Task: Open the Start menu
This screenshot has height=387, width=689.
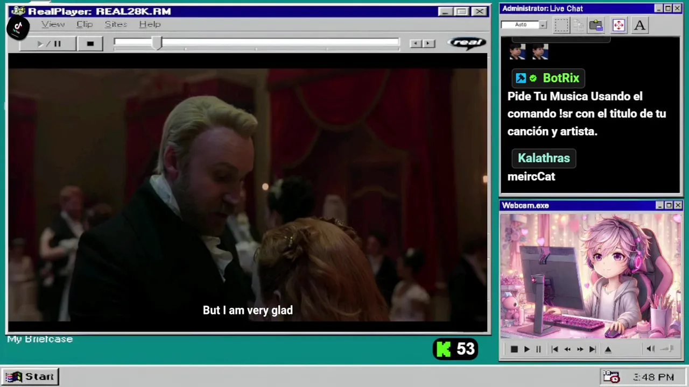Action: 30,376
